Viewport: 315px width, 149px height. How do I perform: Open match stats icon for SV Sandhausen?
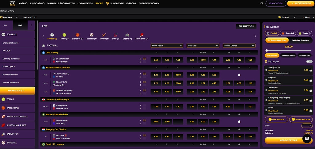pyautogui.click(x=145, y=59)
